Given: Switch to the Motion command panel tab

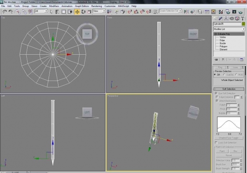Looking at the screenshot, I should 231,19.
